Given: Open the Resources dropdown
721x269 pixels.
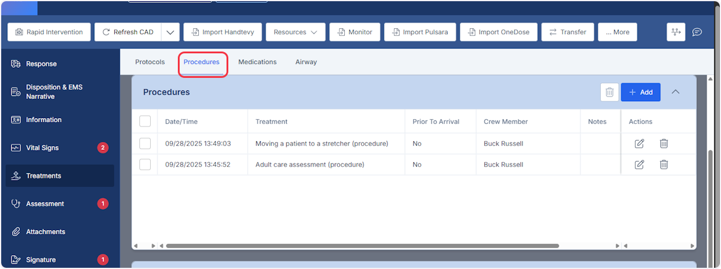Looking at the screenshot, I should [296, 32].
